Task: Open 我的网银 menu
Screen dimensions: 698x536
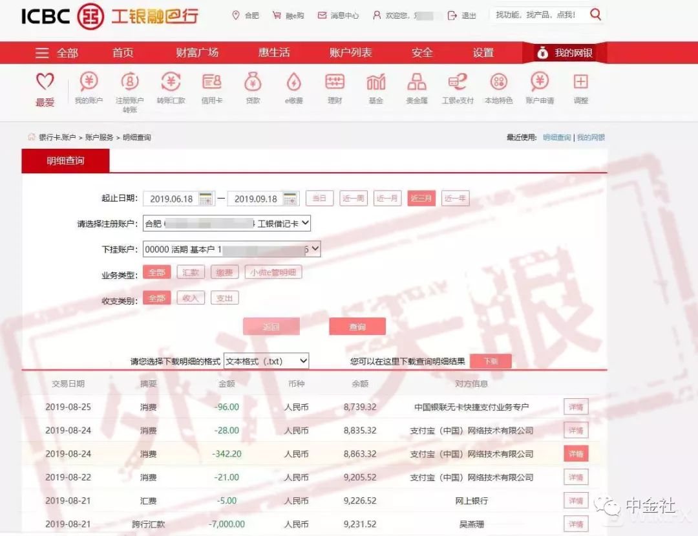Action: (x=564, y=53)
